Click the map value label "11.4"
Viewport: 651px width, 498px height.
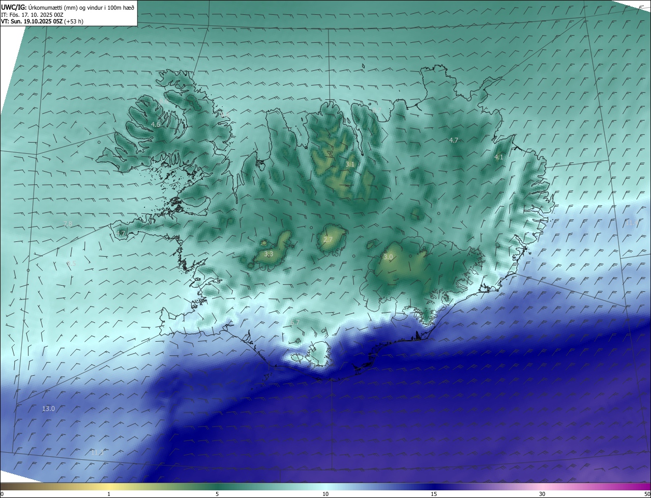click(631, 223)
